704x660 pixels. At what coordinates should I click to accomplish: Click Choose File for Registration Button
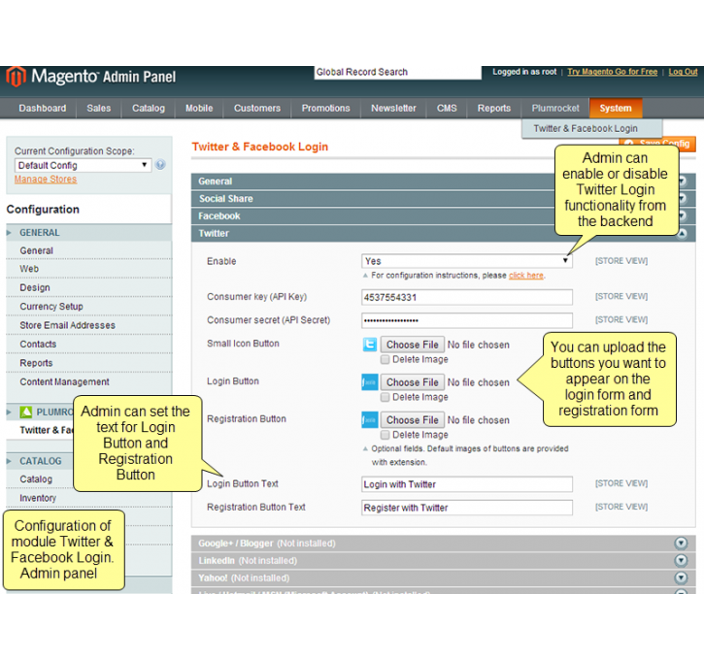pyautogui.click(x=412, y=420)
